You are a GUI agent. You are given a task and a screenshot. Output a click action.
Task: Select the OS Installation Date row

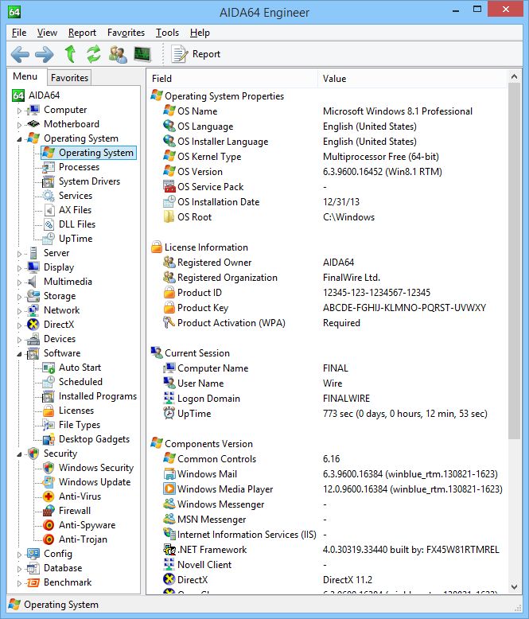coord(327,202)
